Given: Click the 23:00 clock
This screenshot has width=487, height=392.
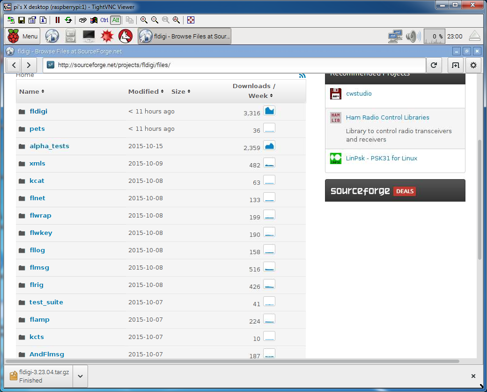Looking at the screenshot, I should (455, 37).
